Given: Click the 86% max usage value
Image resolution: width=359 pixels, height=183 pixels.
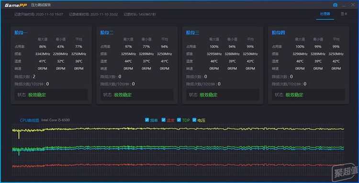Looking at the screenshot, I should click(42, 47).
